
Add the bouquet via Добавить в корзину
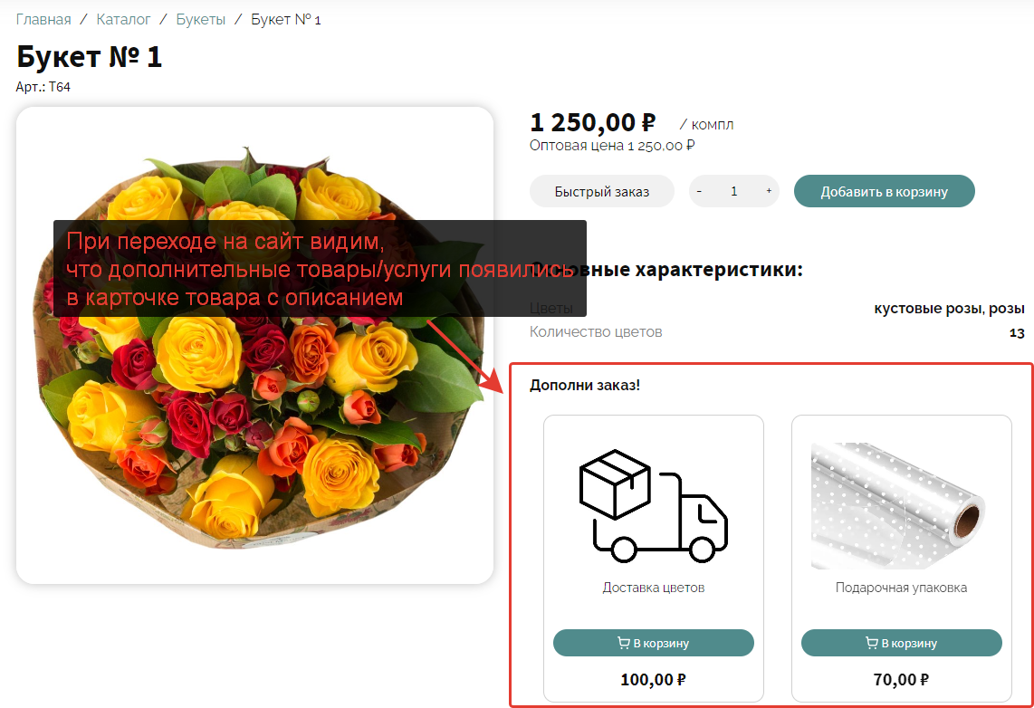tap(884, 191)
